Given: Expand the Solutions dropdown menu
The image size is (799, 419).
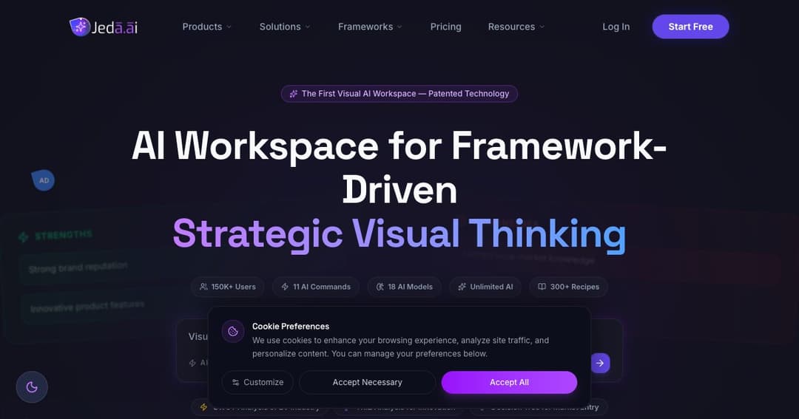Looking at the screenshot, I should pos(285,27).
